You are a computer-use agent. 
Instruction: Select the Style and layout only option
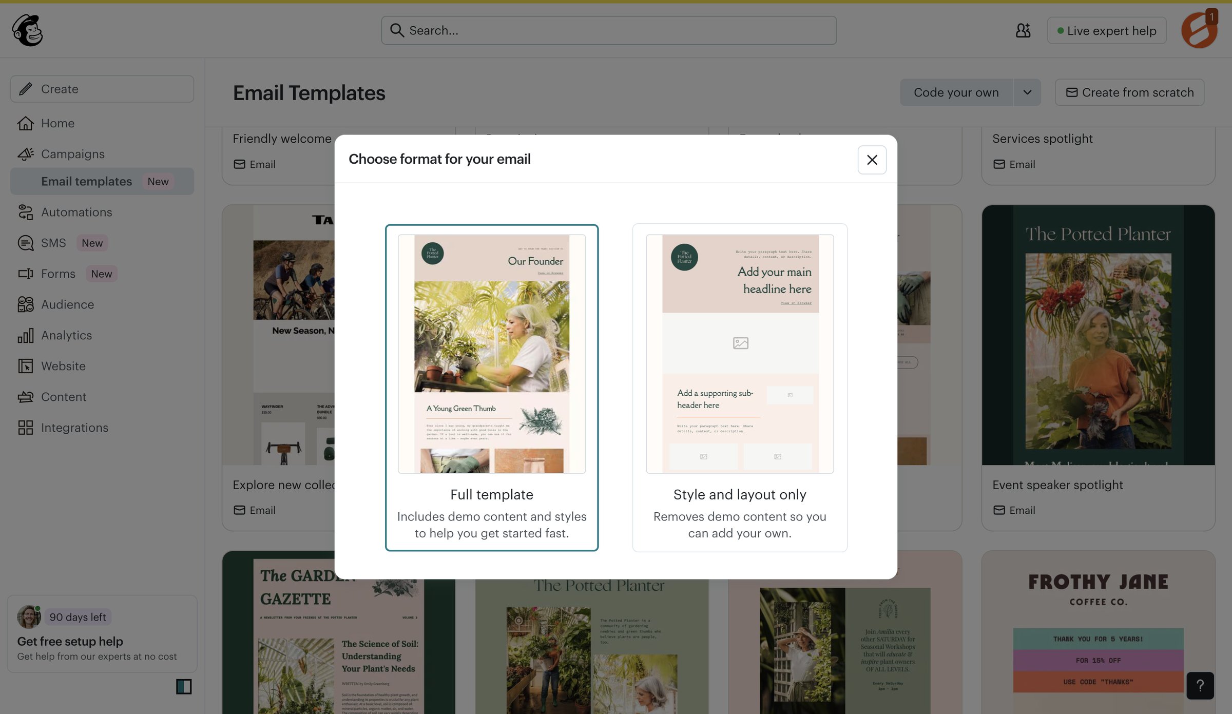coord(740,388)
